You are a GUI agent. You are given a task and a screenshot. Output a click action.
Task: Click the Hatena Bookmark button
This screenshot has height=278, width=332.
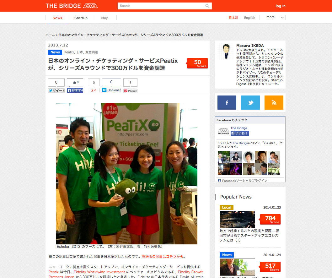(111, 90)
